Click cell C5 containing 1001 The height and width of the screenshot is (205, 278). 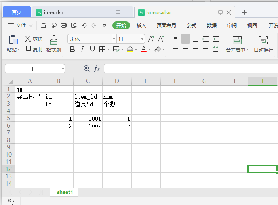pos(88,119)
